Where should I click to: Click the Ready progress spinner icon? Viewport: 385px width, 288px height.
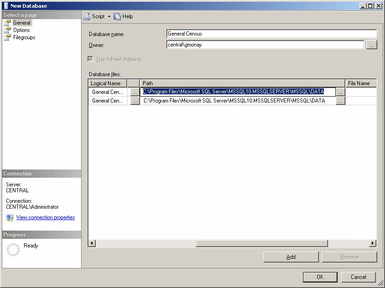click(x=13, y=250)
